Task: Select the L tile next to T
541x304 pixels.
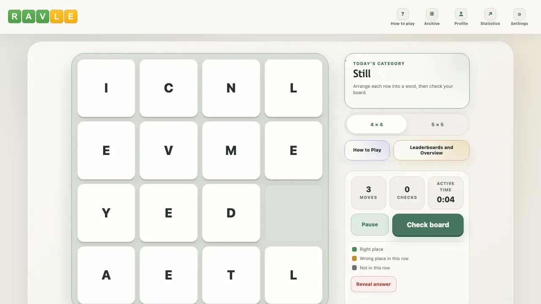Action: pos(294,275)
